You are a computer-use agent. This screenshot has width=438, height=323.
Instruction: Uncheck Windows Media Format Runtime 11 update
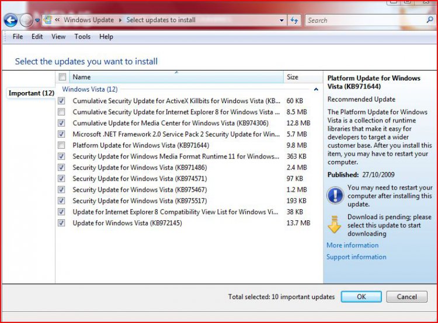(x=61, y=156)
